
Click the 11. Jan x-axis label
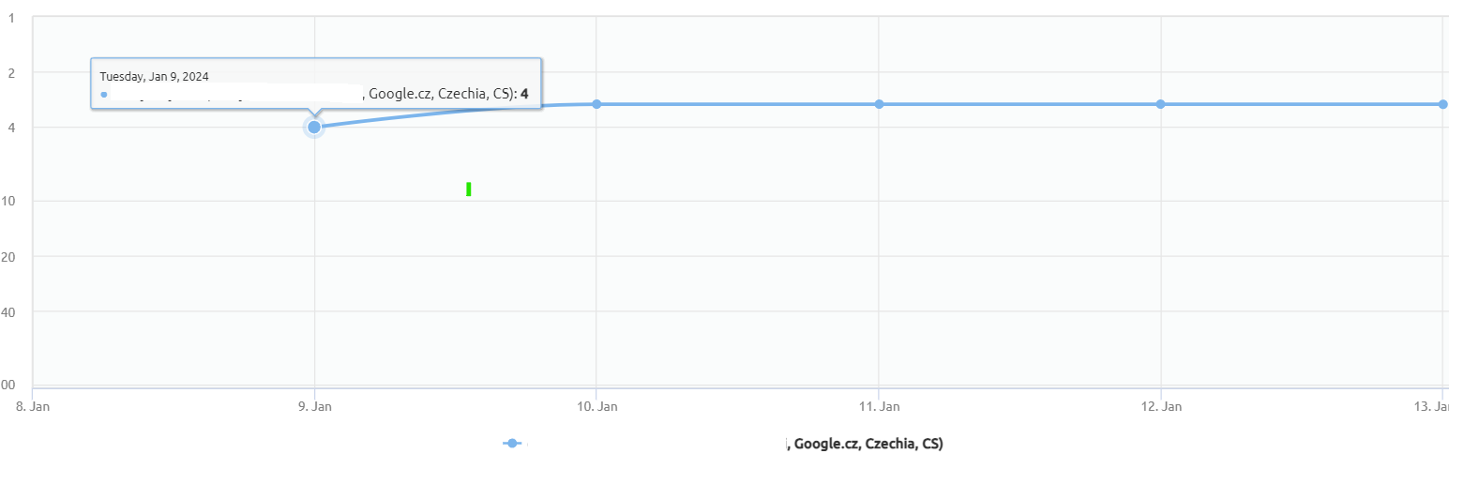click(x=880, y=407)
